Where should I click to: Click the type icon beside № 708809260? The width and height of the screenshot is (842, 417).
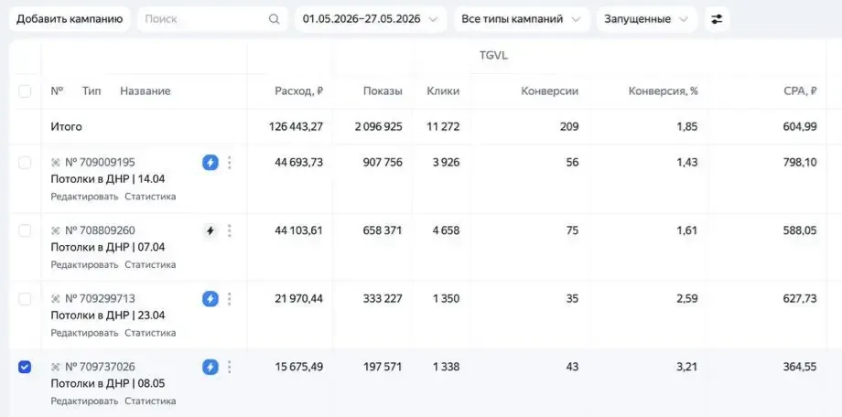55,230
